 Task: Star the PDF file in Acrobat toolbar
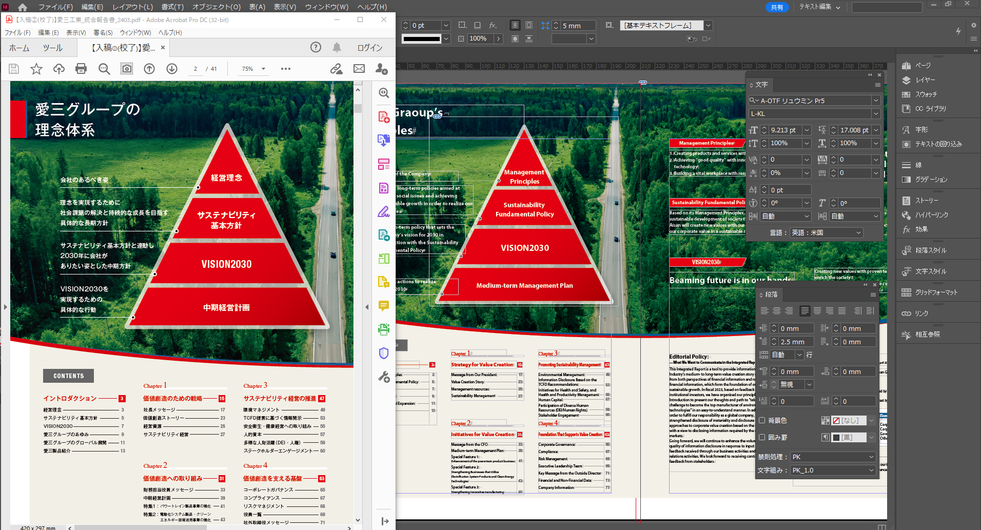[x=36, y=69]
